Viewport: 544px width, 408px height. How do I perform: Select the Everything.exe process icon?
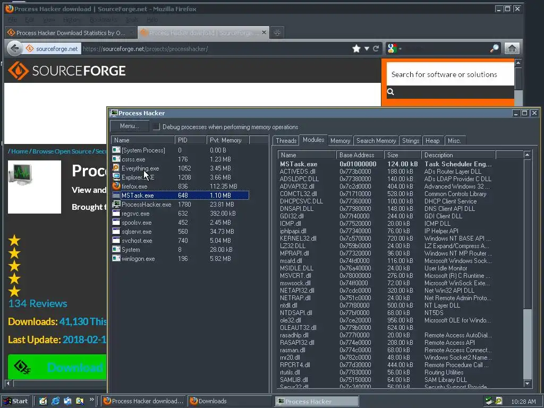point(116,168)
